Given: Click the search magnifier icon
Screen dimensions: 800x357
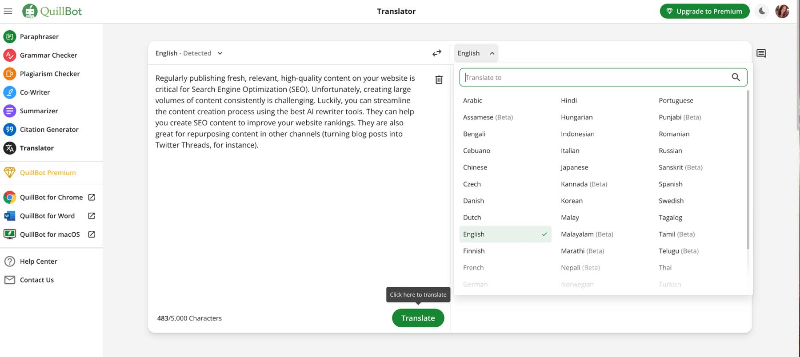Looking at the screenshot, I should coord(736,77).
